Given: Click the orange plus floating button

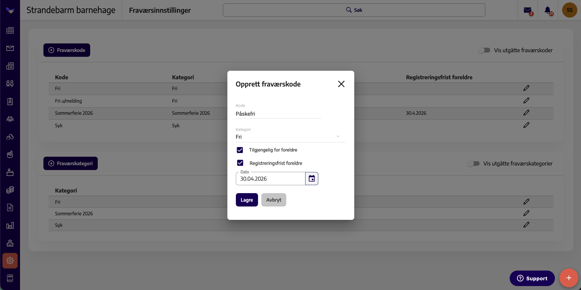Looking at the screenshot, I should coord(569,278).
